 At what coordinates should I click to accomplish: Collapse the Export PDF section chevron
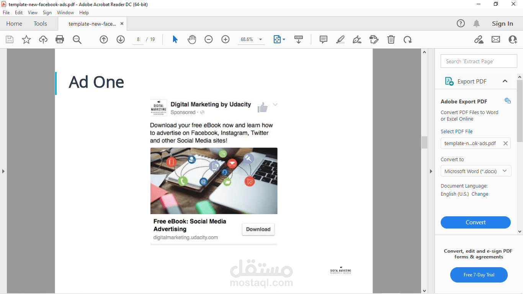505,81
